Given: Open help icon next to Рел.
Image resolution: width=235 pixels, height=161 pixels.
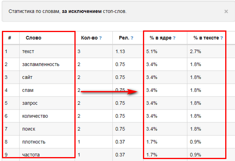Looking at the screenshot, I should [132, 38].
